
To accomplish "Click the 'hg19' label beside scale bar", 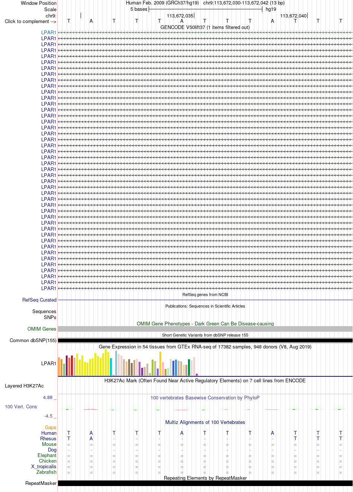I will point(271,9).
